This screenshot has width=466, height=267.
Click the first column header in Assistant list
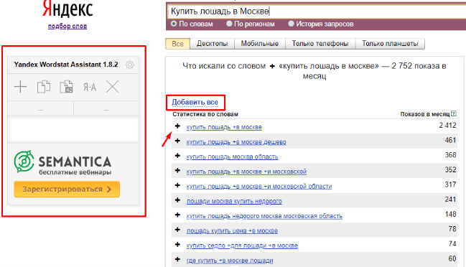pos(40,108)
